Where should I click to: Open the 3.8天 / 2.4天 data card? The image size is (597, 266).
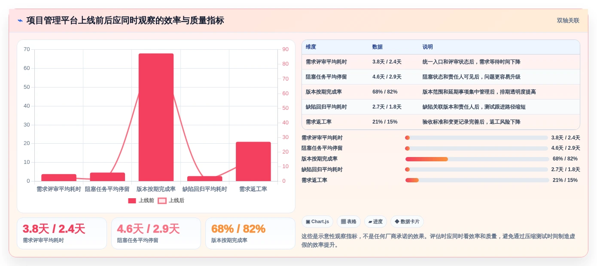pos(62,233)
